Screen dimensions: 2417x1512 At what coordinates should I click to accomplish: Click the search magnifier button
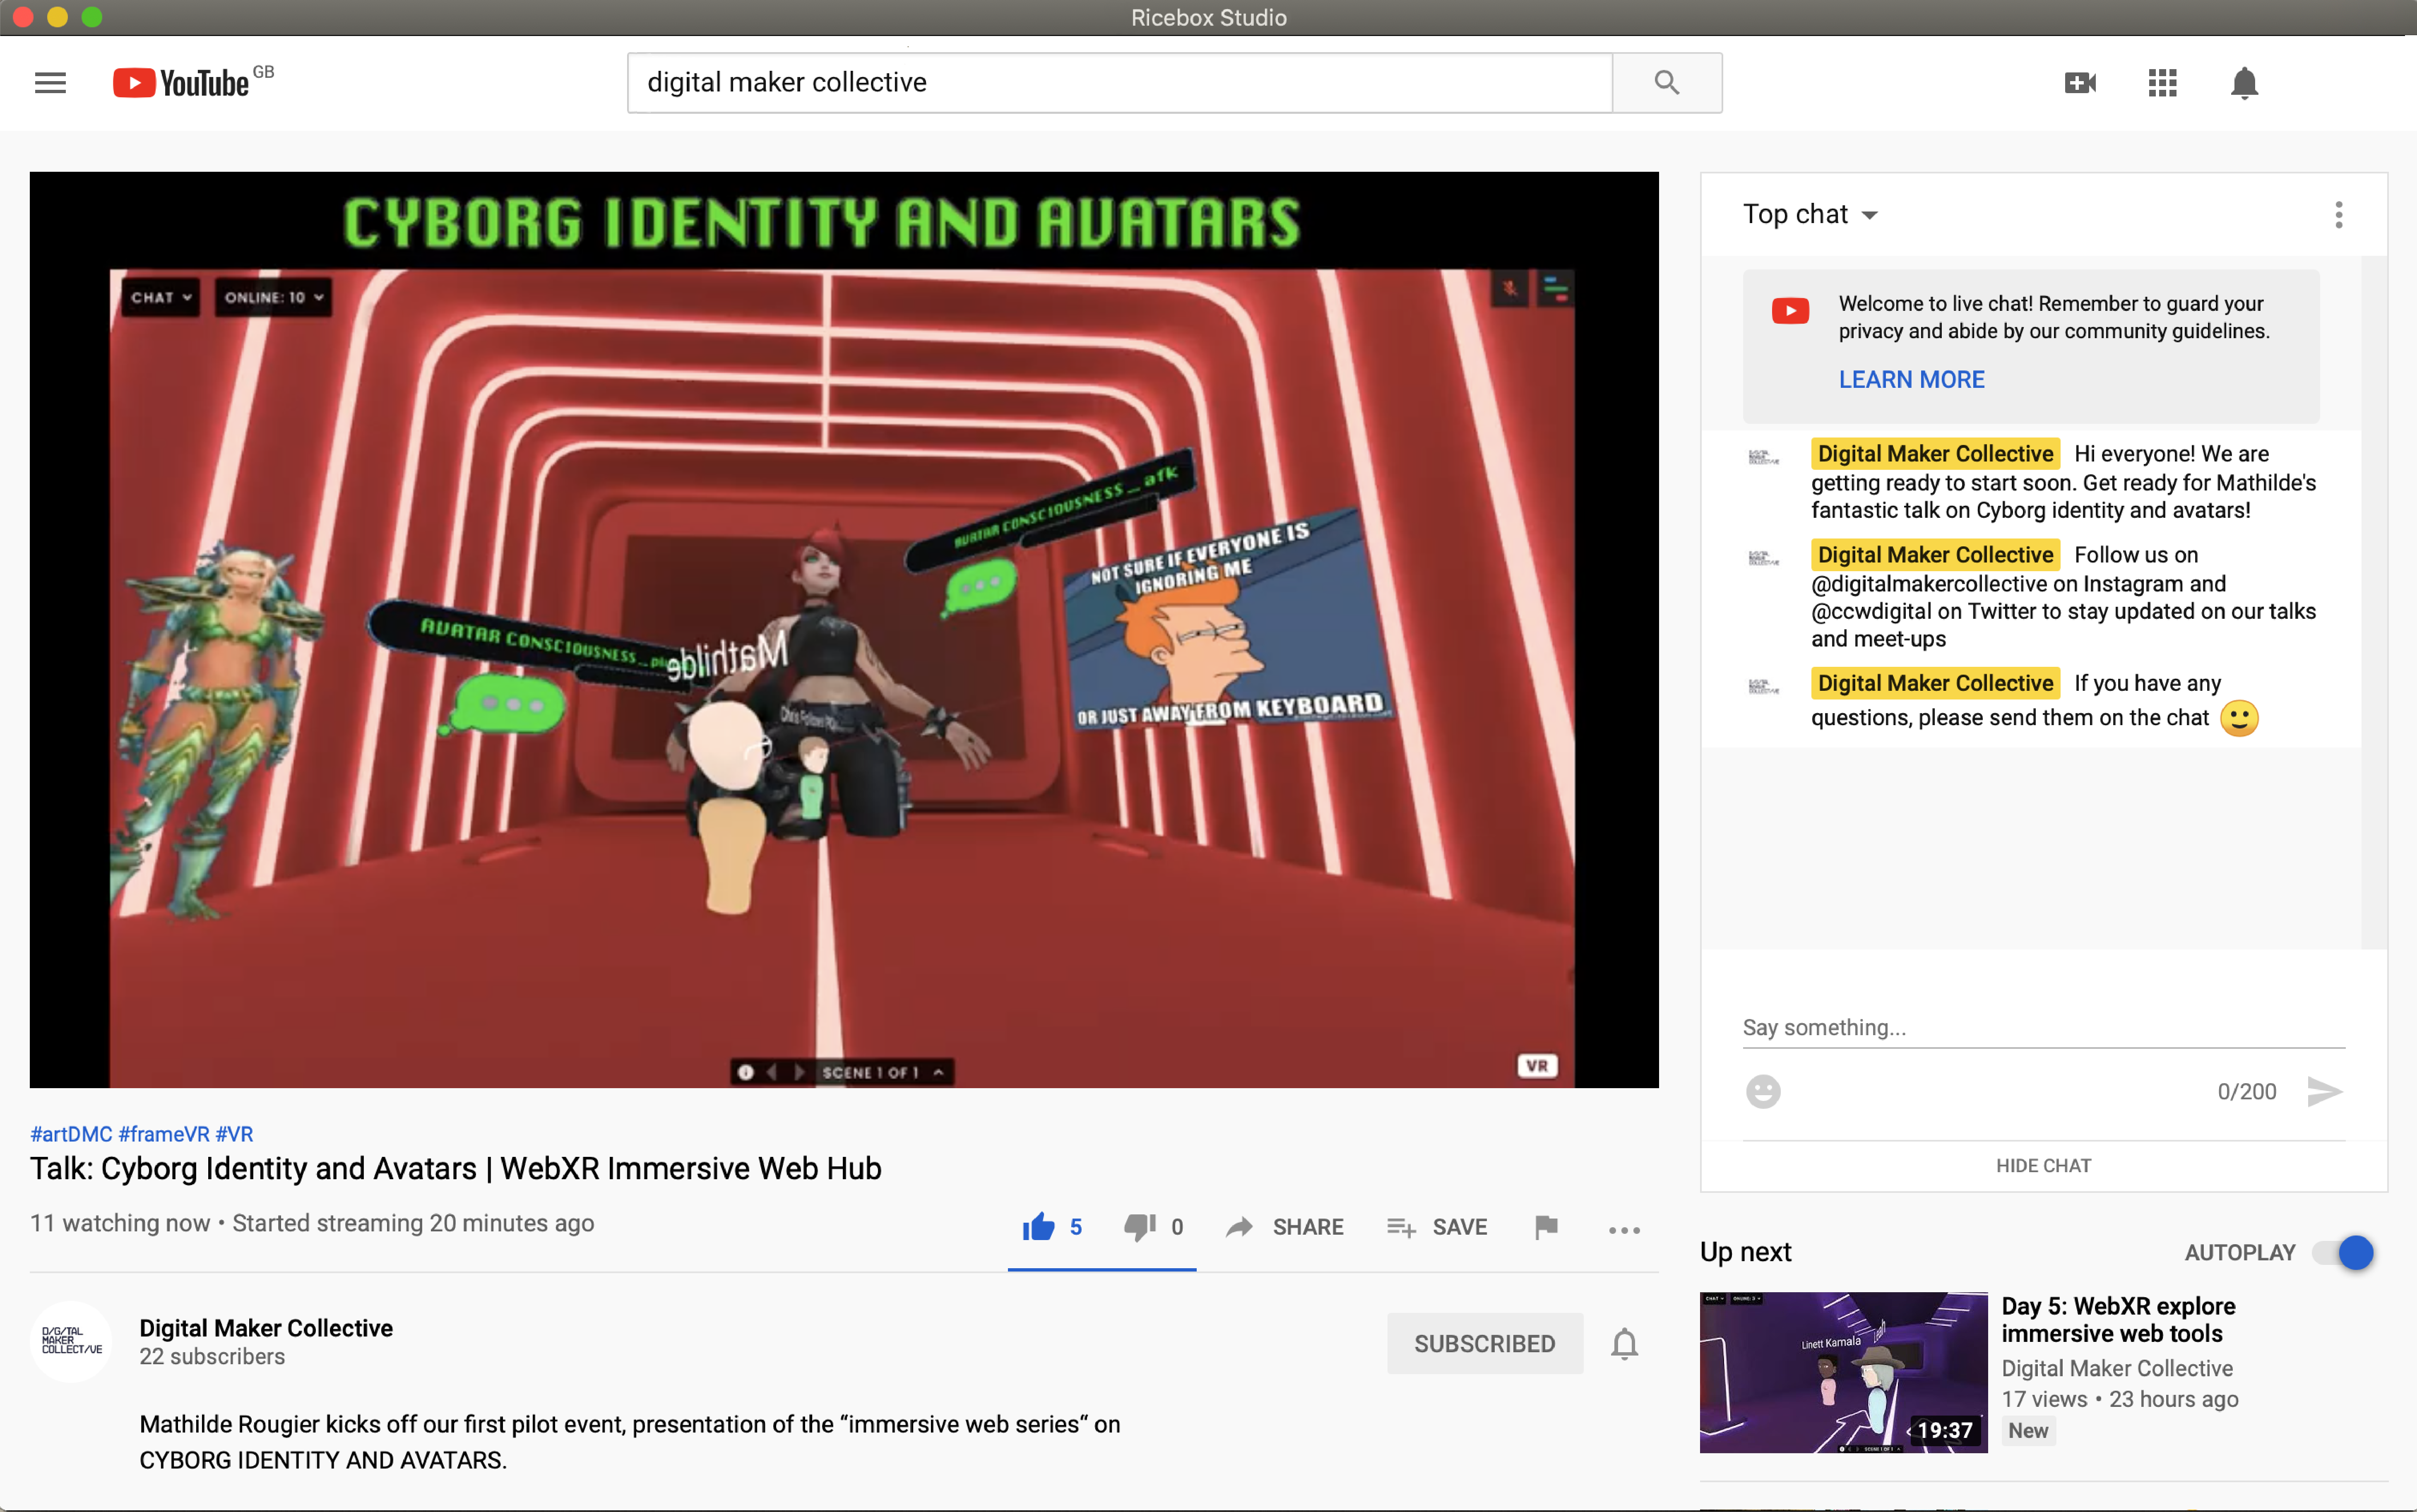click(1666, 83)
